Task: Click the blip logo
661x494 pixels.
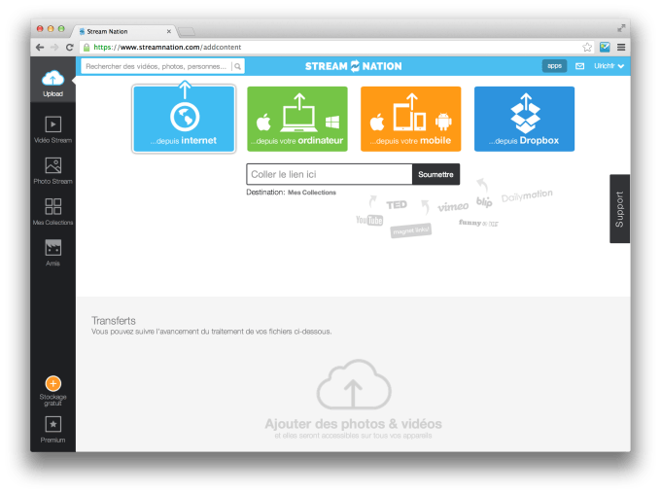Action: point(484,201)
